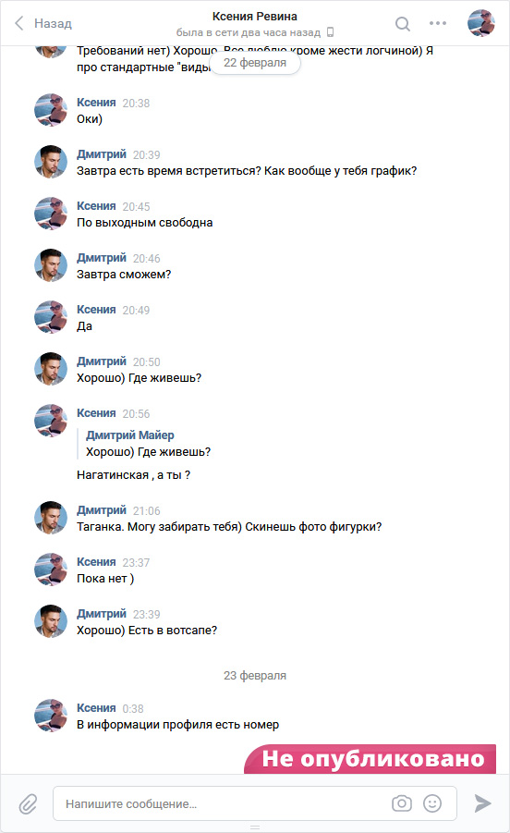Open quoted Дмитрий Майер reply message
The height and width of the screenshot is (833, 510).
click(148, 444)
